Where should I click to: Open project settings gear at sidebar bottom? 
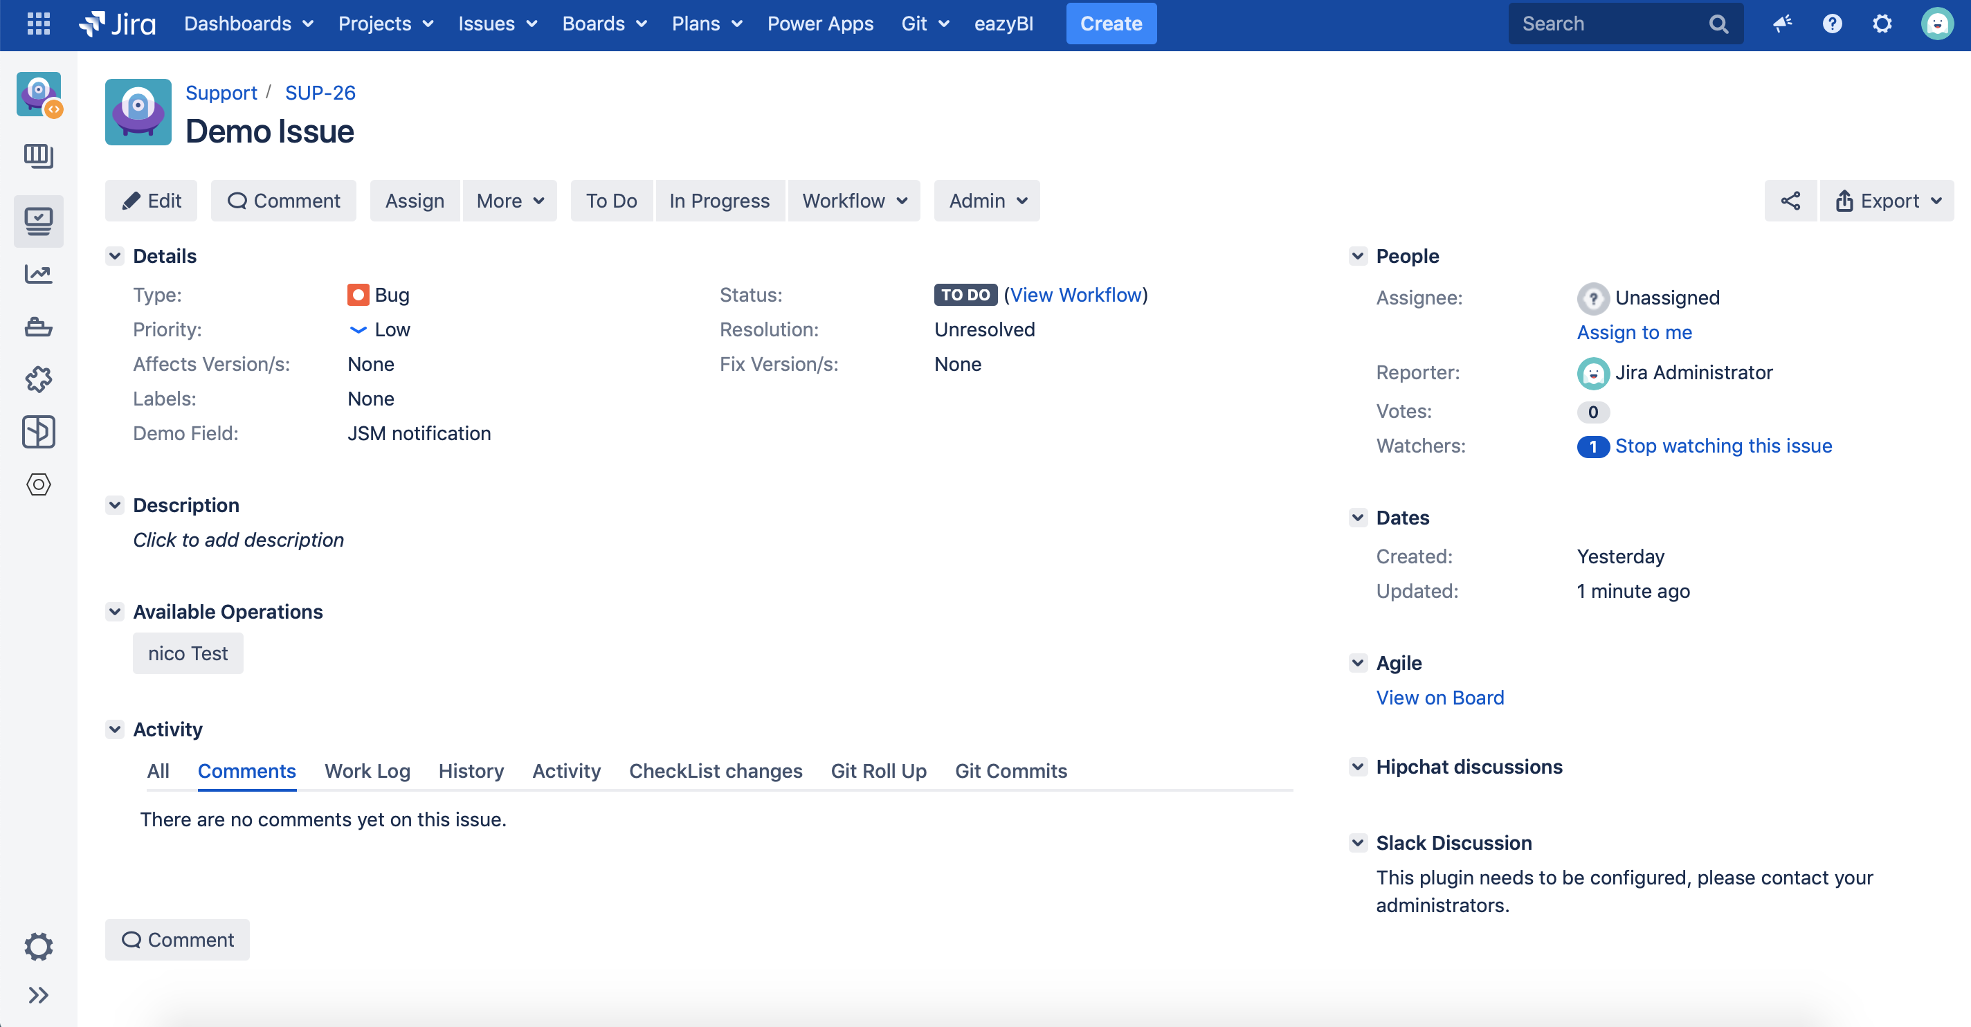[x=38, y=946]
